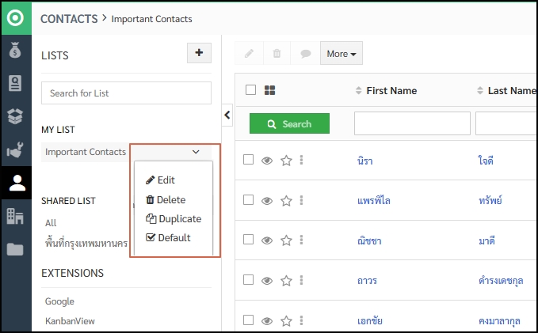
Task: Tick the checkbox for นิรา row
Action: [x=249, y=160]
